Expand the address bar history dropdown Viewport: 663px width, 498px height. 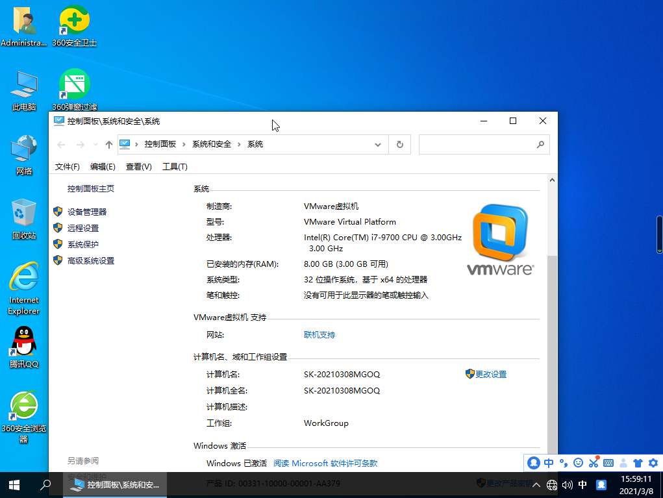377,145
